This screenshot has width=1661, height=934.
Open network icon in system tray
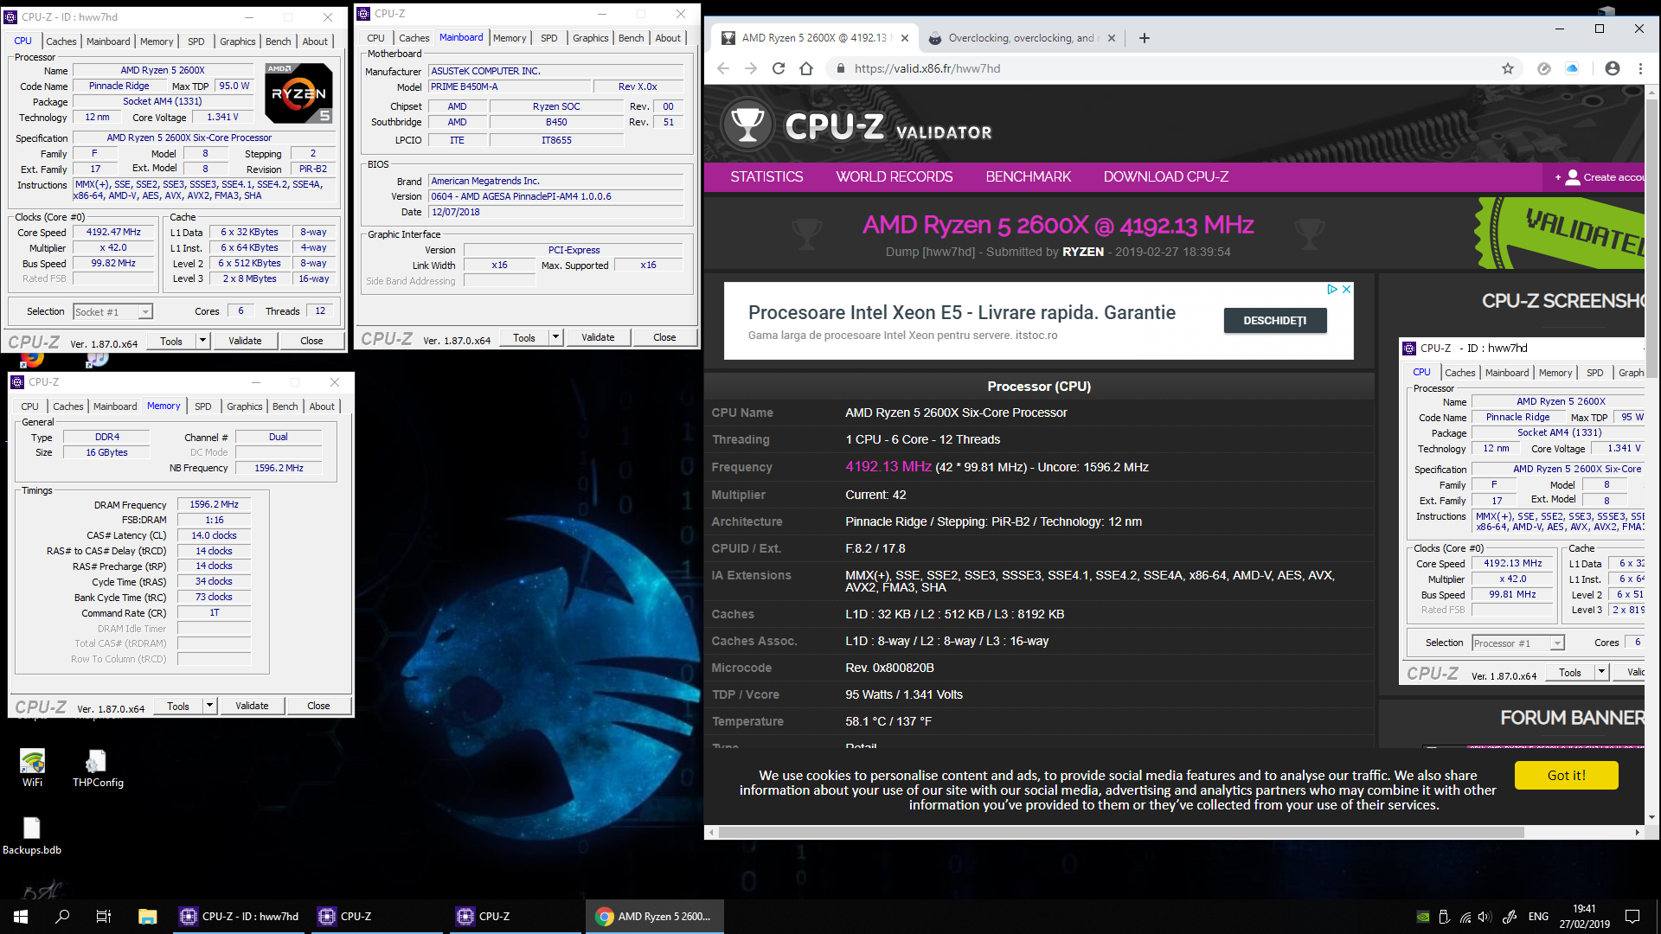pyautogui.click(x=1465, y=917)
